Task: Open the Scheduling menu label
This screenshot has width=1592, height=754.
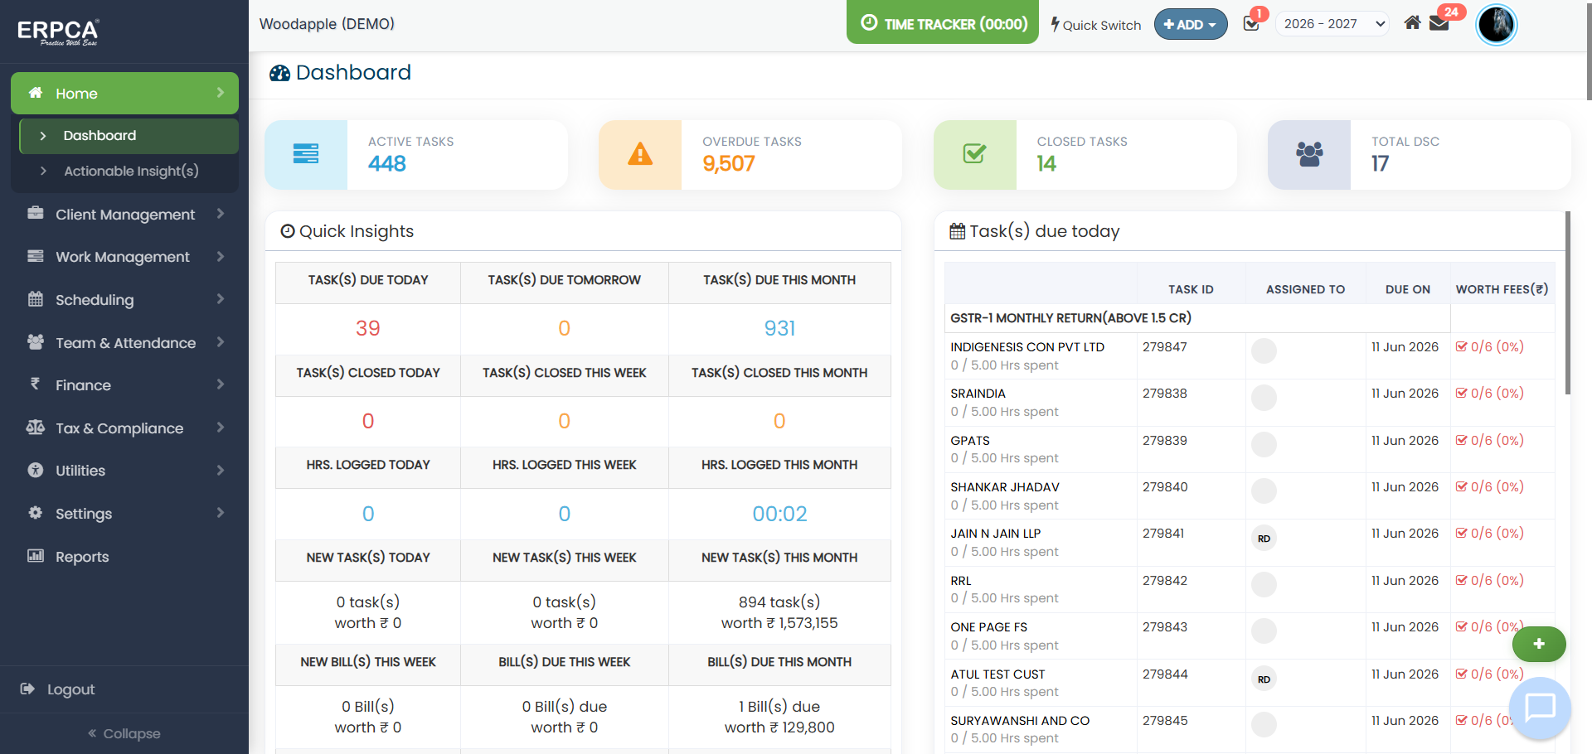Action: (95, 300)
